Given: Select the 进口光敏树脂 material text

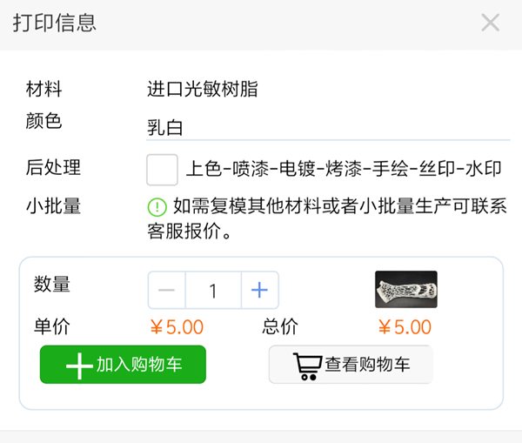Looking at the screenshot, I should point(203,89).
